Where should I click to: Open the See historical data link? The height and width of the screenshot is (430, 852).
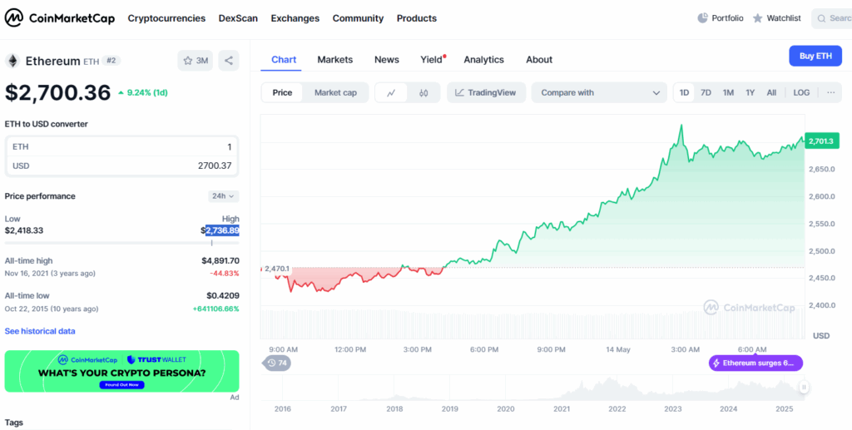[x=40, y=331]
